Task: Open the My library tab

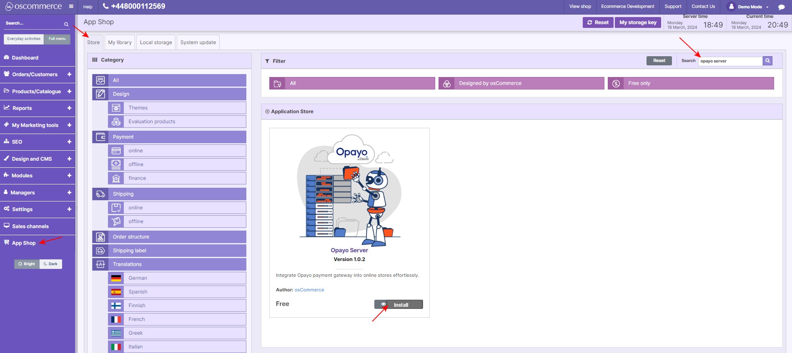Action: point(120,42)
